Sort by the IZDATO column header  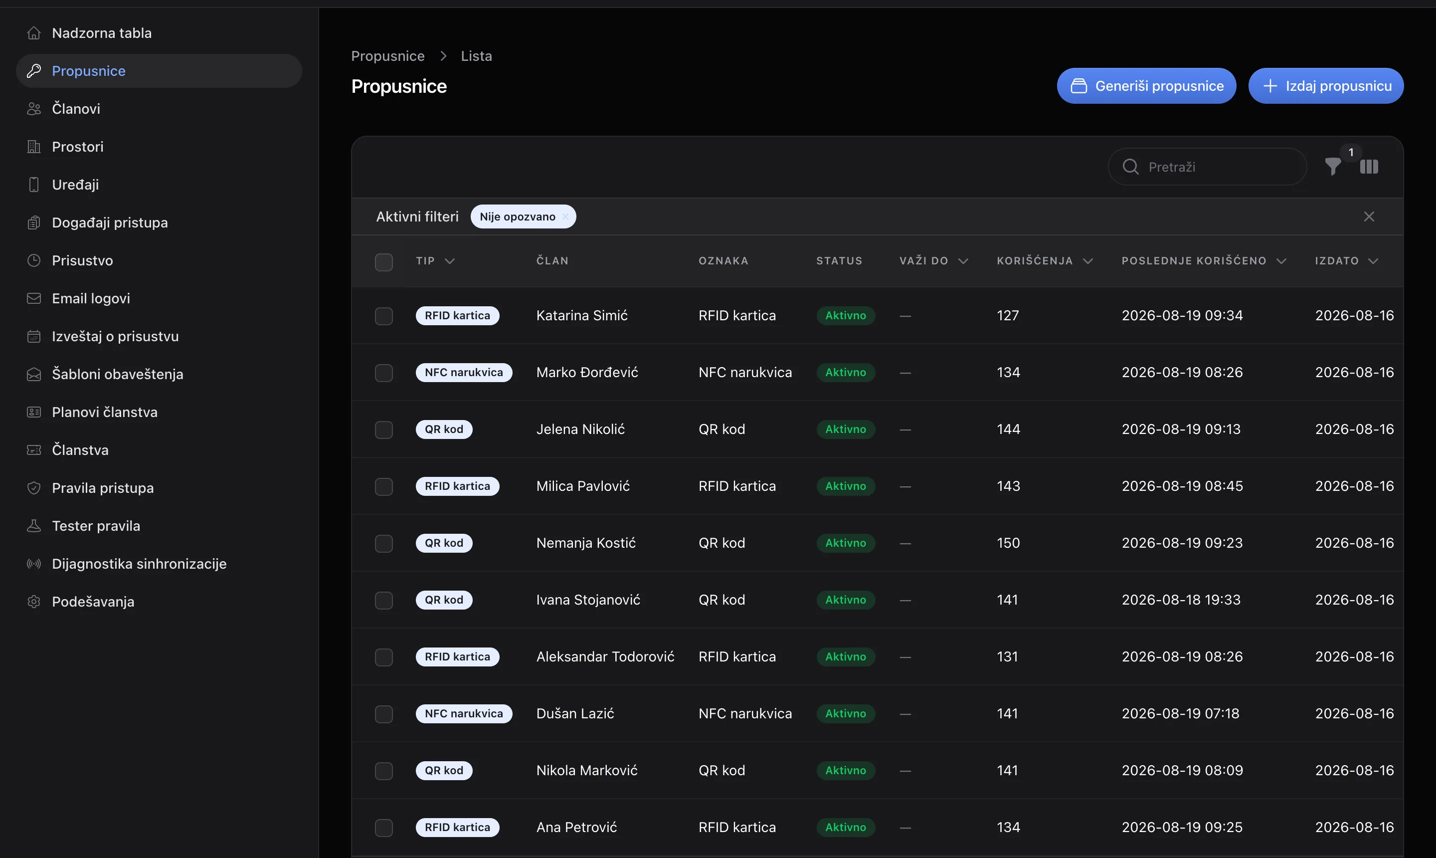coord(1346,261)
